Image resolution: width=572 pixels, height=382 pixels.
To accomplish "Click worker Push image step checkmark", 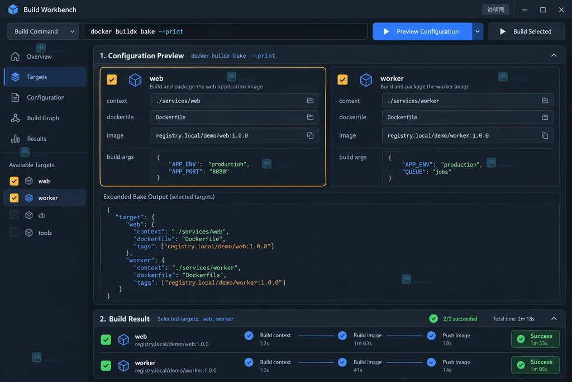I will pos(431,362).
